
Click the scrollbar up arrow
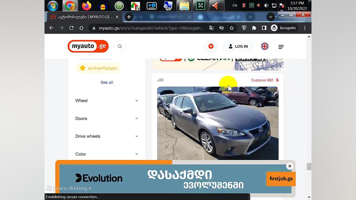309,36
